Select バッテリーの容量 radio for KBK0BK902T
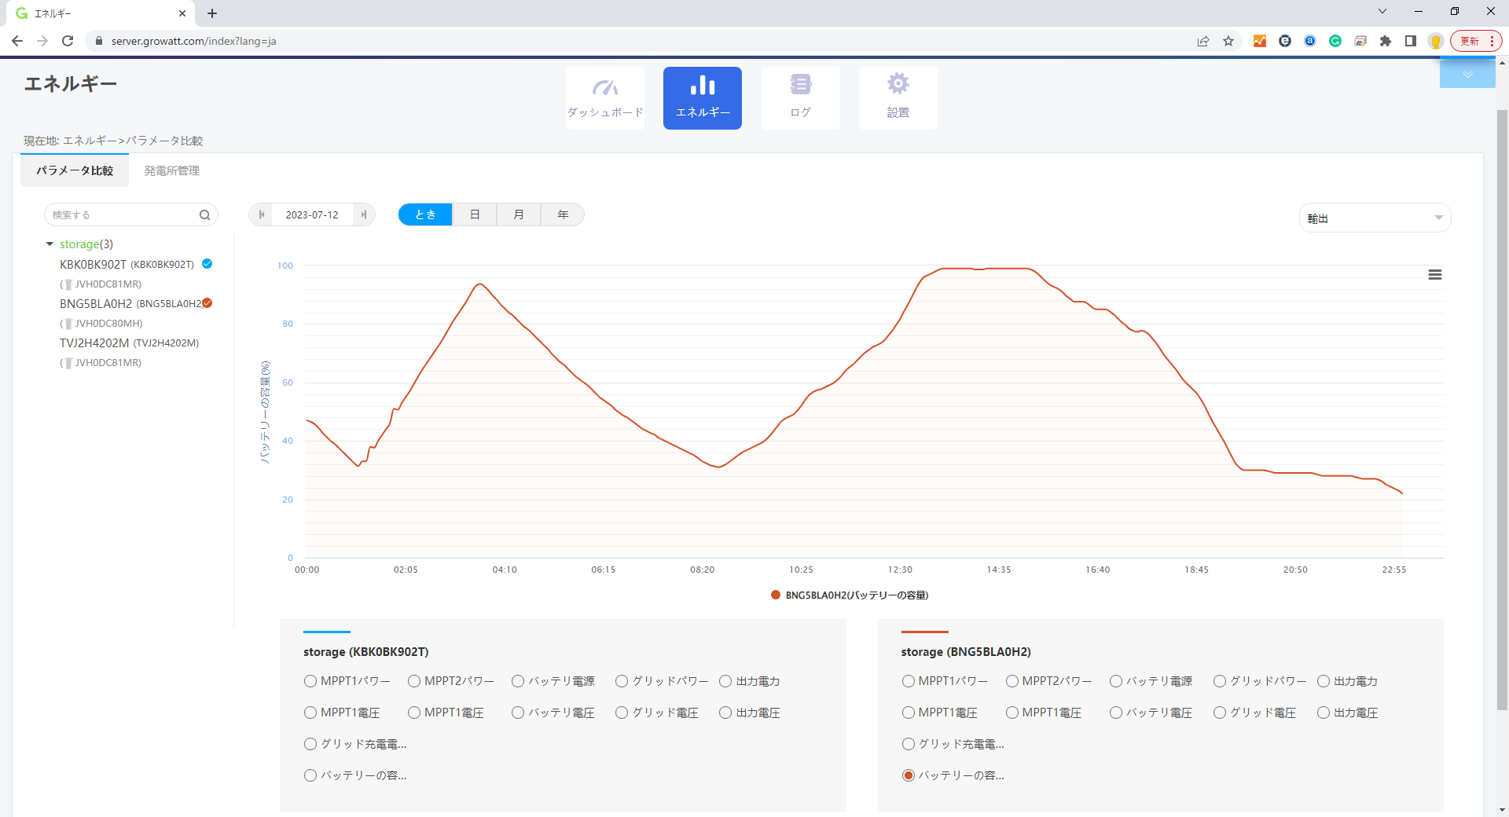The height and width of the screenshot is (817, 1509). pos(310,775)
